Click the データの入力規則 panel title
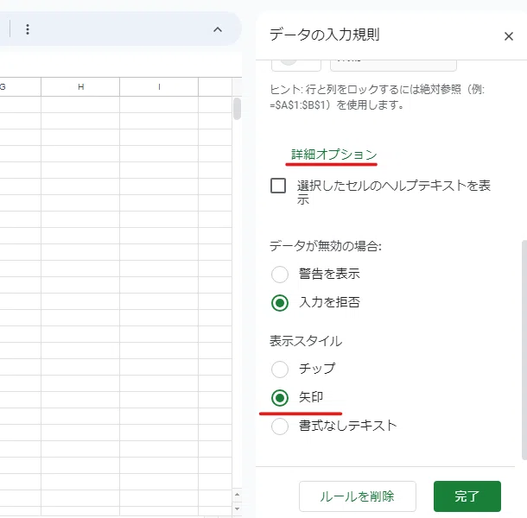527x518 pixels. (x=324, y=35)
